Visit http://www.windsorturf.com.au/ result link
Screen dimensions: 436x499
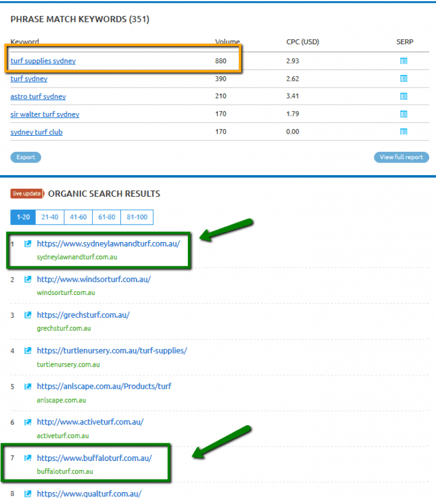coord(94,280)
